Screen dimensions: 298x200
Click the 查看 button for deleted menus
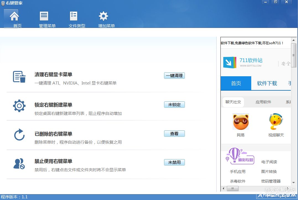(174, 133)
